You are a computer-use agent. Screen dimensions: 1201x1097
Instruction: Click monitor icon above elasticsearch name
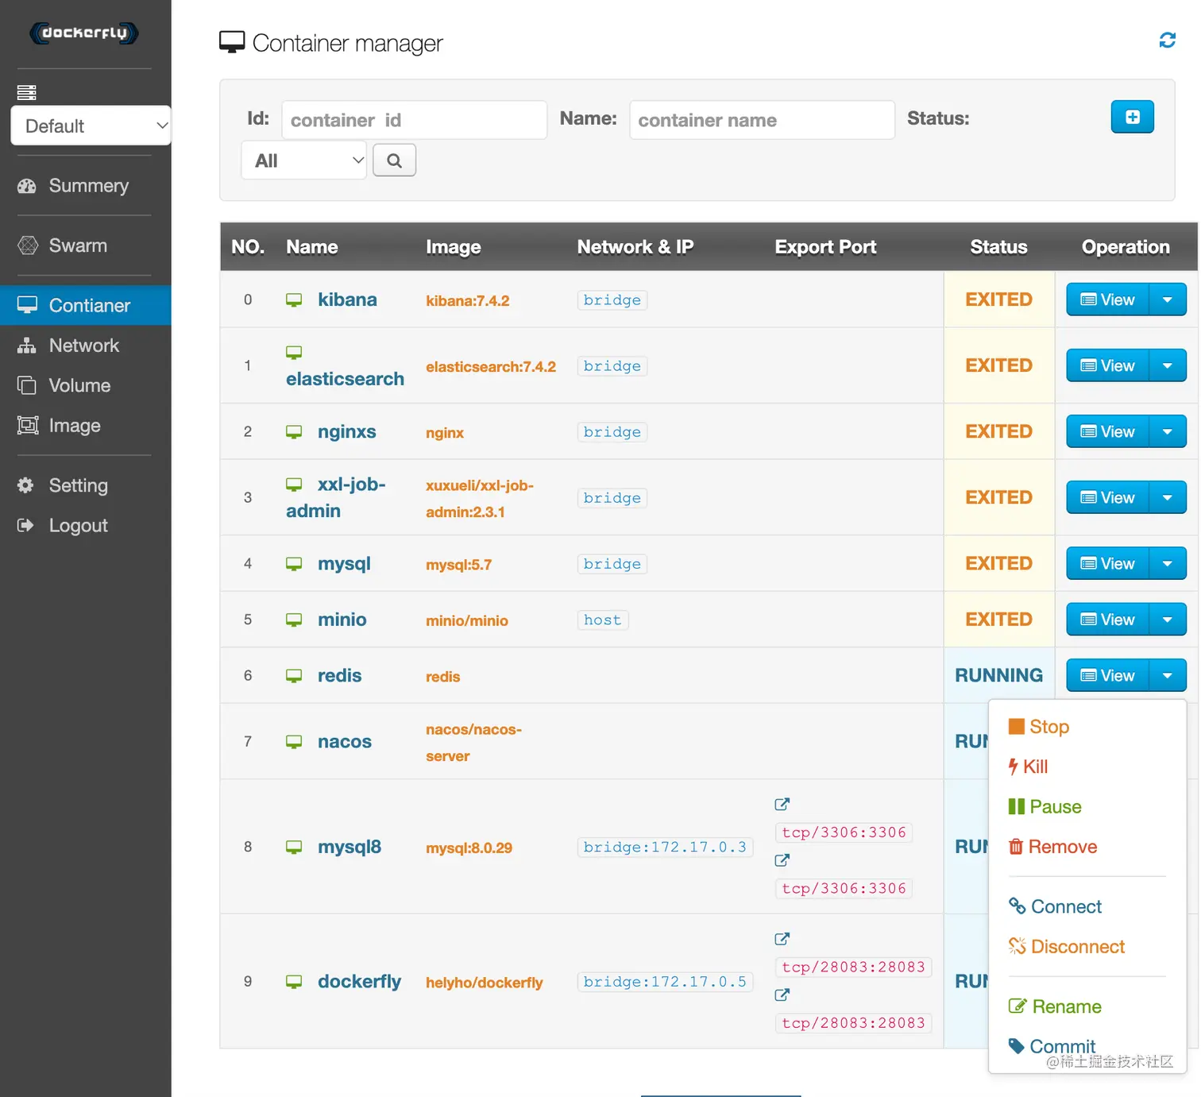[294, 352]
